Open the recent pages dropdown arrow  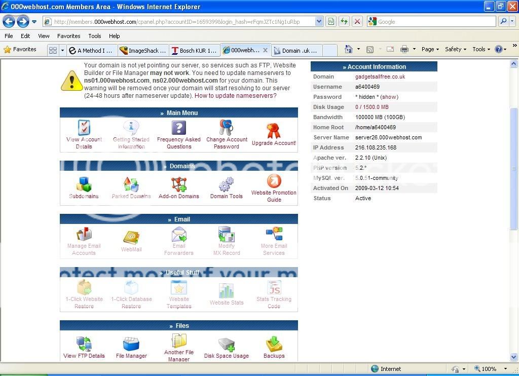pos(34,22)
